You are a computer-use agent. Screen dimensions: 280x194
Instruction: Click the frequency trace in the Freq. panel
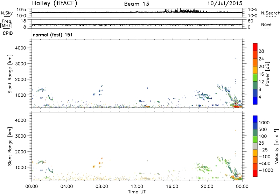point(137,25)
